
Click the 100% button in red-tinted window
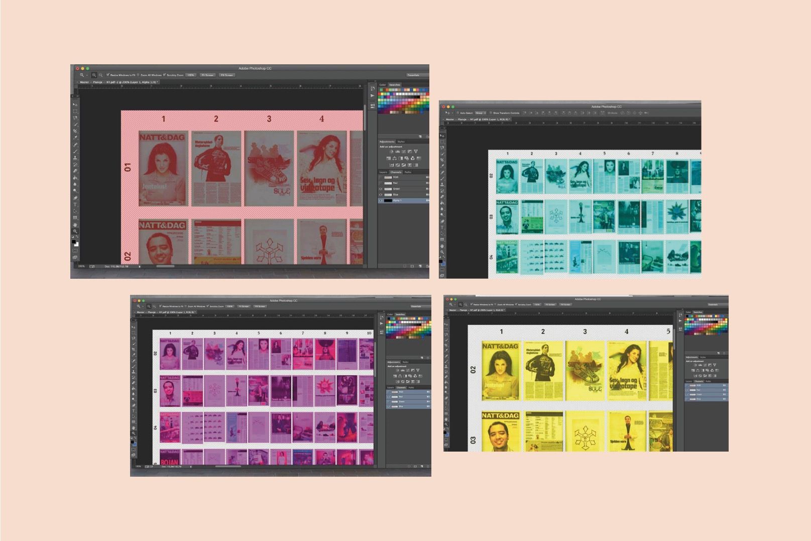click(191, 75)
